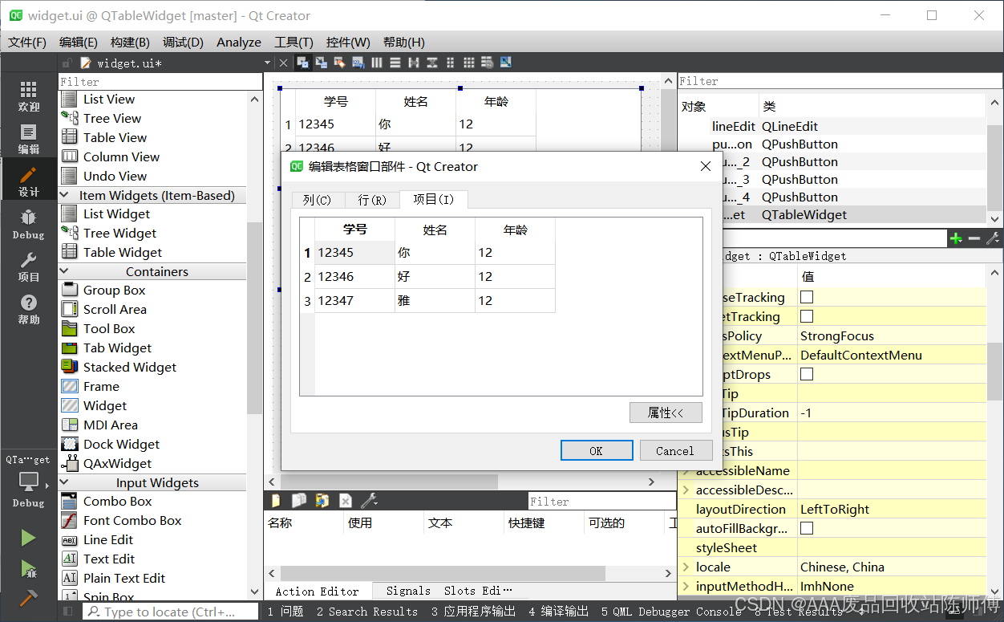
Task: Open the 问题 output pane
Action: [x=285, y=612]
